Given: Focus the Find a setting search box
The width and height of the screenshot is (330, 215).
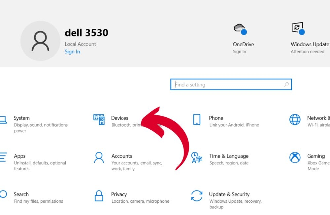Looking at the screenshot, I should (x=231, y=85).
